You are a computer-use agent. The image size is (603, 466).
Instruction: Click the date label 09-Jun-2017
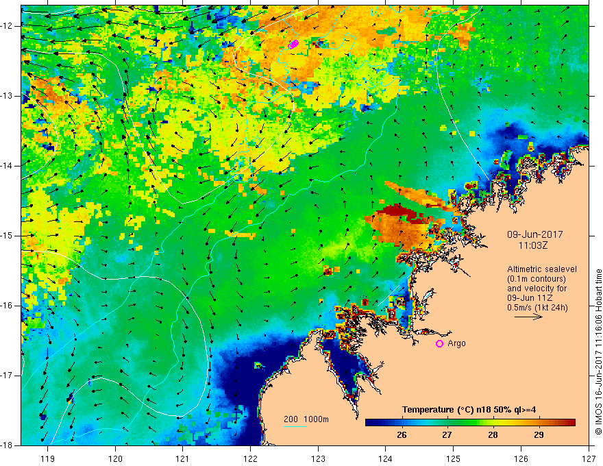[534, 234]
